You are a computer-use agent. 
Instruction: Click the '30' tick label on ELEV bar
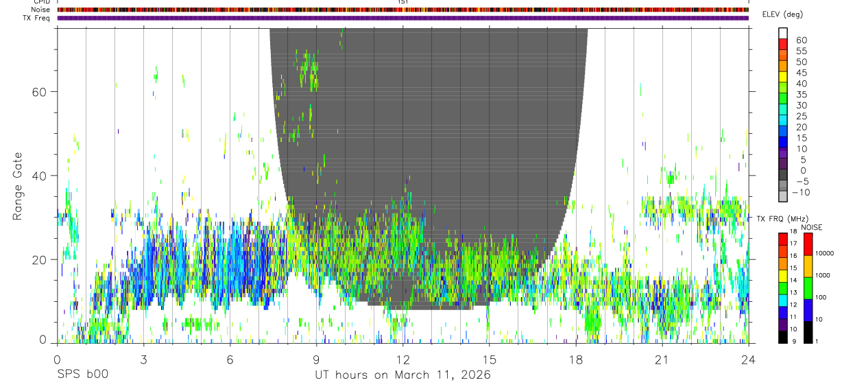(x=801, y=105)
